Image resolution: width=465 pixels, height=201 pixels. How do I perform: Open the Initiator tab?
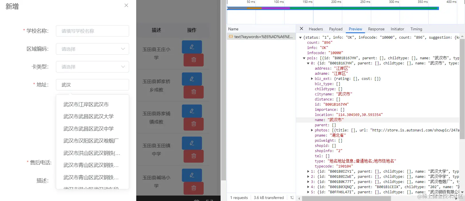397,29
